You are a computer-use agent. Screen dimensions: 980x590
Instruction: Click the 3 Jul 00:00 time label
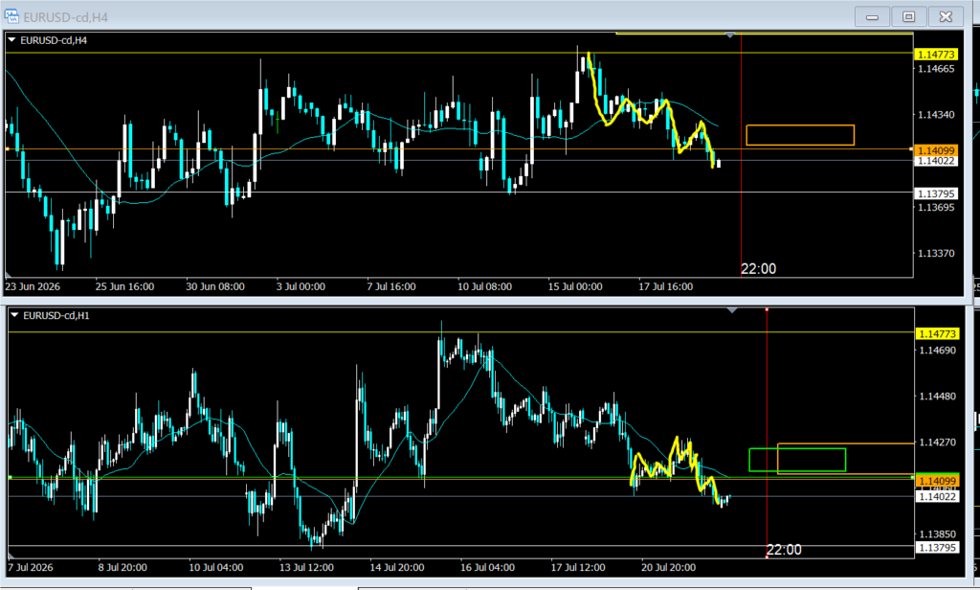(x=301, y=286)
